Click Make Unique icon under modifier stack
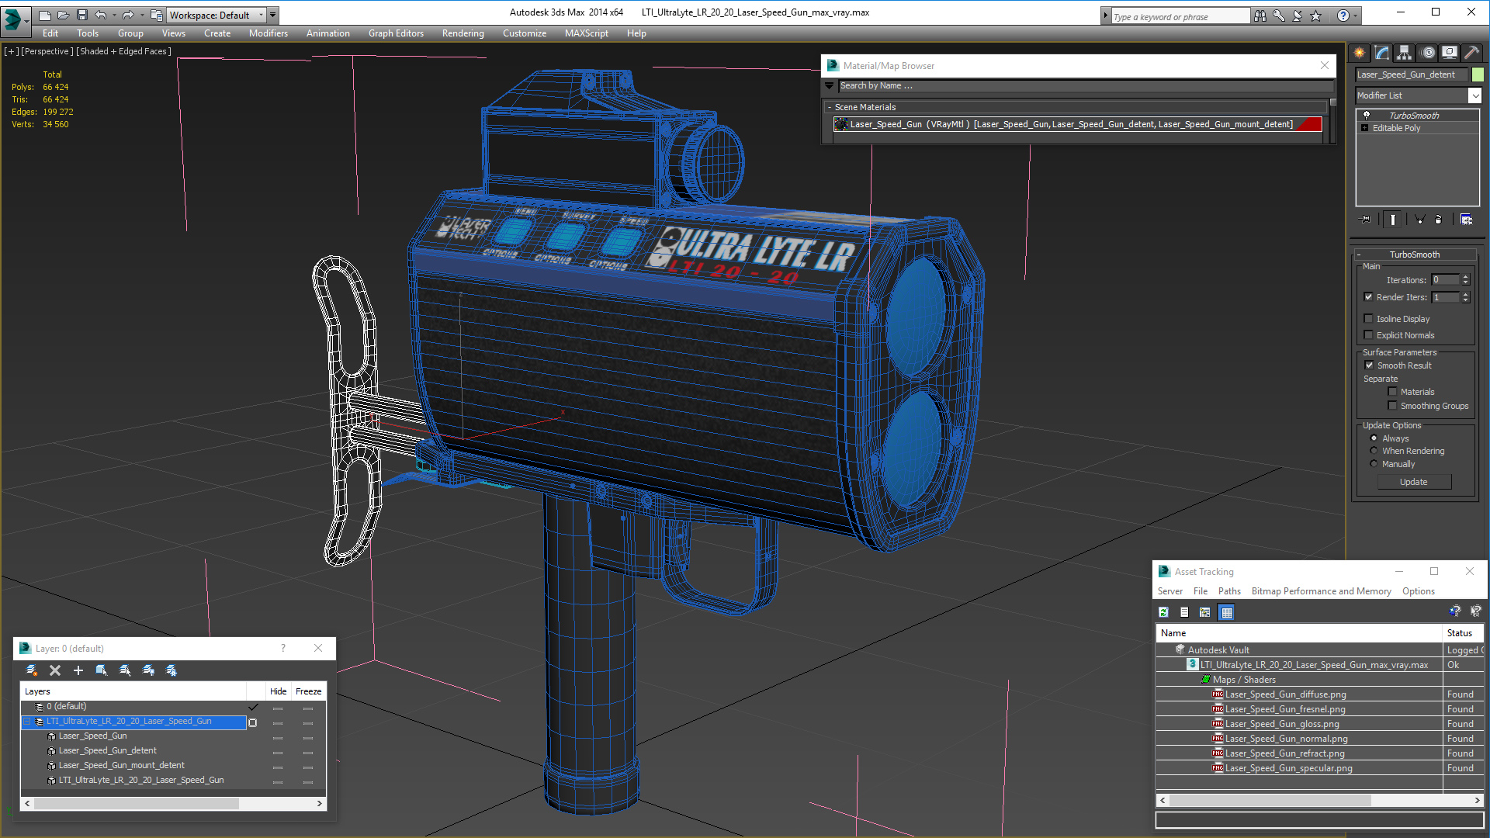This screenshot has height=838, width=1490. click(1419, 220)
